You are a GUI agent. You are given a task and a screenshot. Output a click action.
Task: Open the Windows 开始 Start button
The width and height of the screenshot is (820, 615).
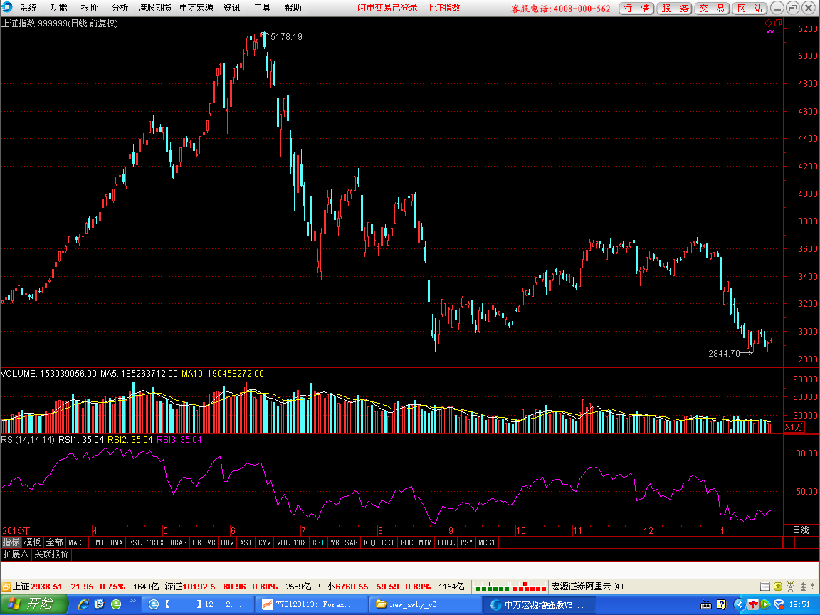click(x=34, y=604)
